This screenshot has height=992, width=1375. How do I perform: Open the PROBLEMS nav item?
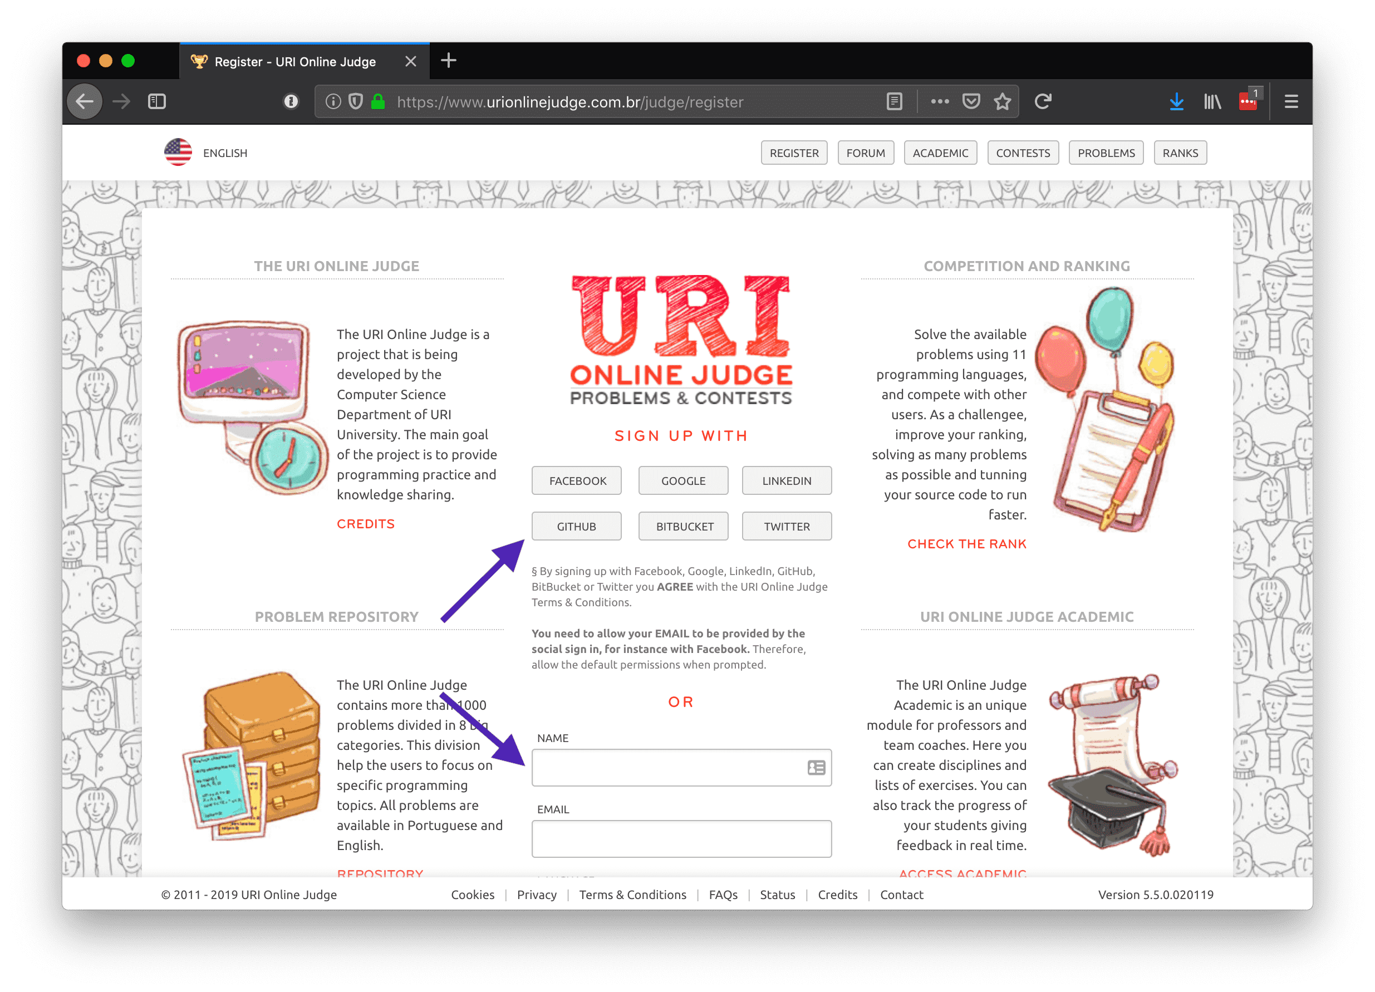click(x=1106, y=153)
